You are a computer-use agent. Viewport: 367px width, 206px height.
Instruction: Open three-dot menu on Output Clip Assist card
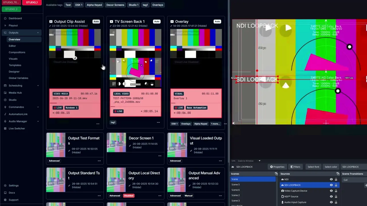point(98,124)
